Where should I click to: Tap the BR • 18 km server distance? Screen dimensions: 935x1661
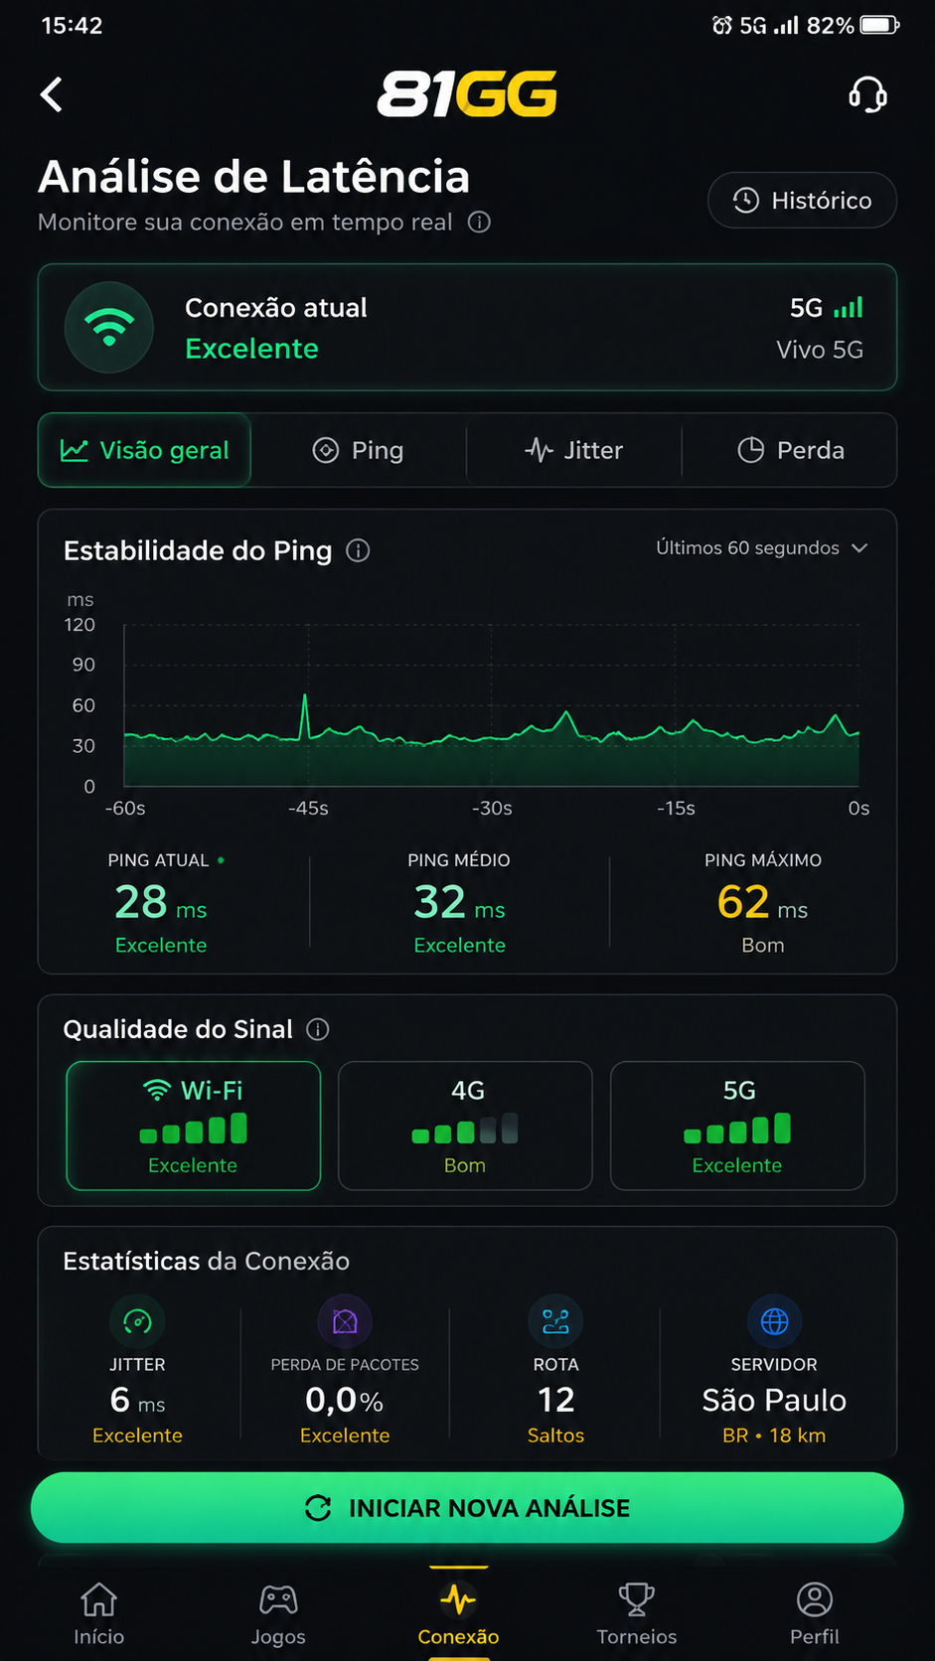click(774, 1435)
